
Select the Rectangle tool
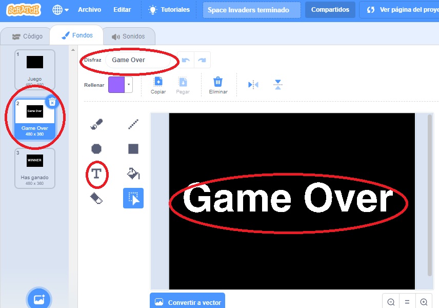(x=133, y=149)
